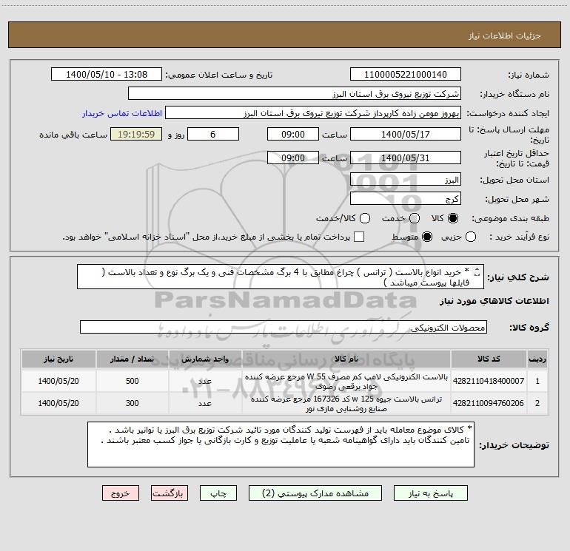The width and height of the screenshot is (570, 551).
Task: Click the goods group field محصولات الکترونیکی
Action: (284, 327)
